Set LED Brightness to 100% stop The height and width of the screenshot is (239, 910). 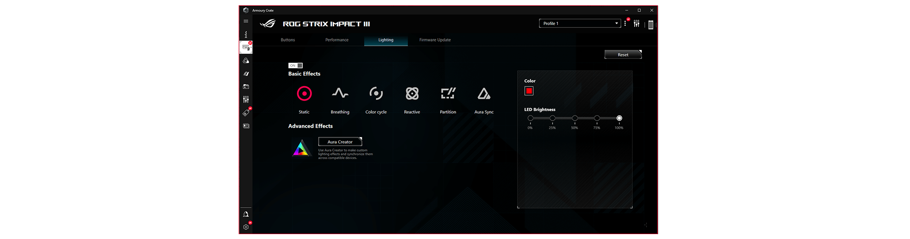point(619,118)
